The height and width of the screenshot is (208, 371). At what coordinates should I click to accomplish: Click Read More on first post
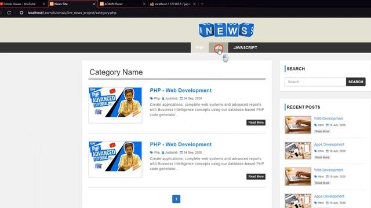(x=256, y=122)
